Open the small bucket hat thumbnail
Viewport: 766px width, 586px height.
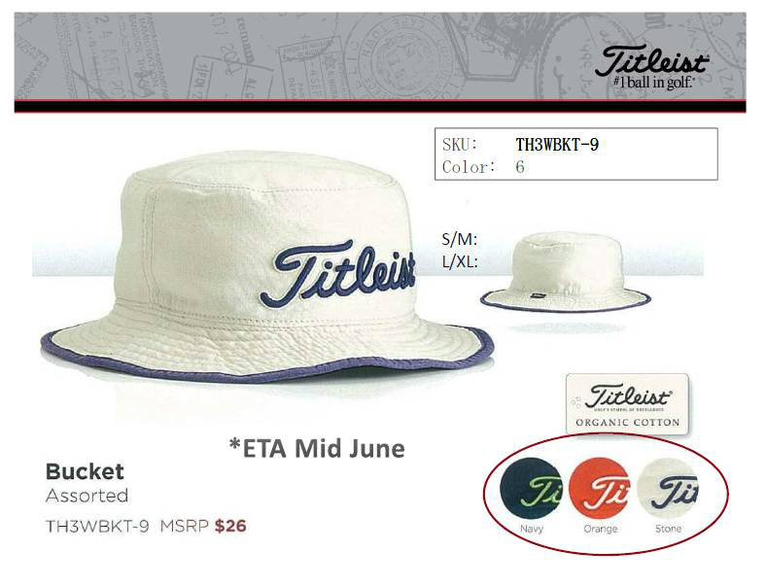[x=565, y=271]
